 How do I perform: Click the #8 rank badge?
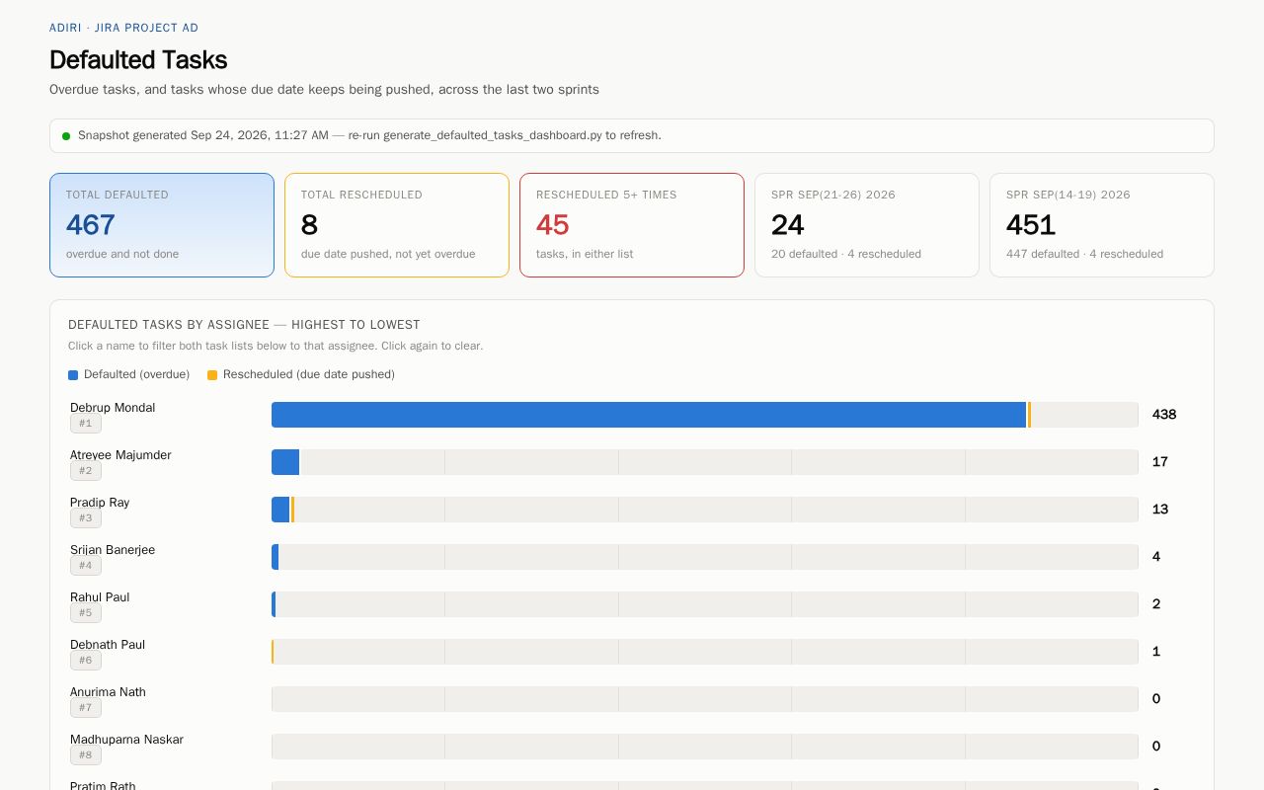click(x=86, y=755)
